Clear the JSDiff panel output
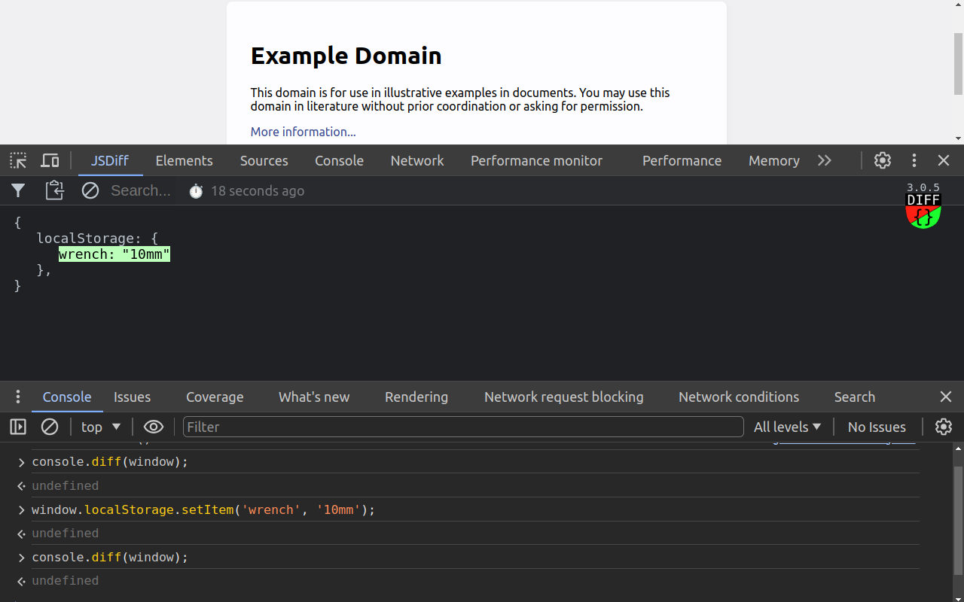Screen dimensions: 964x602 pyautogui.click(x=90, y=190)
